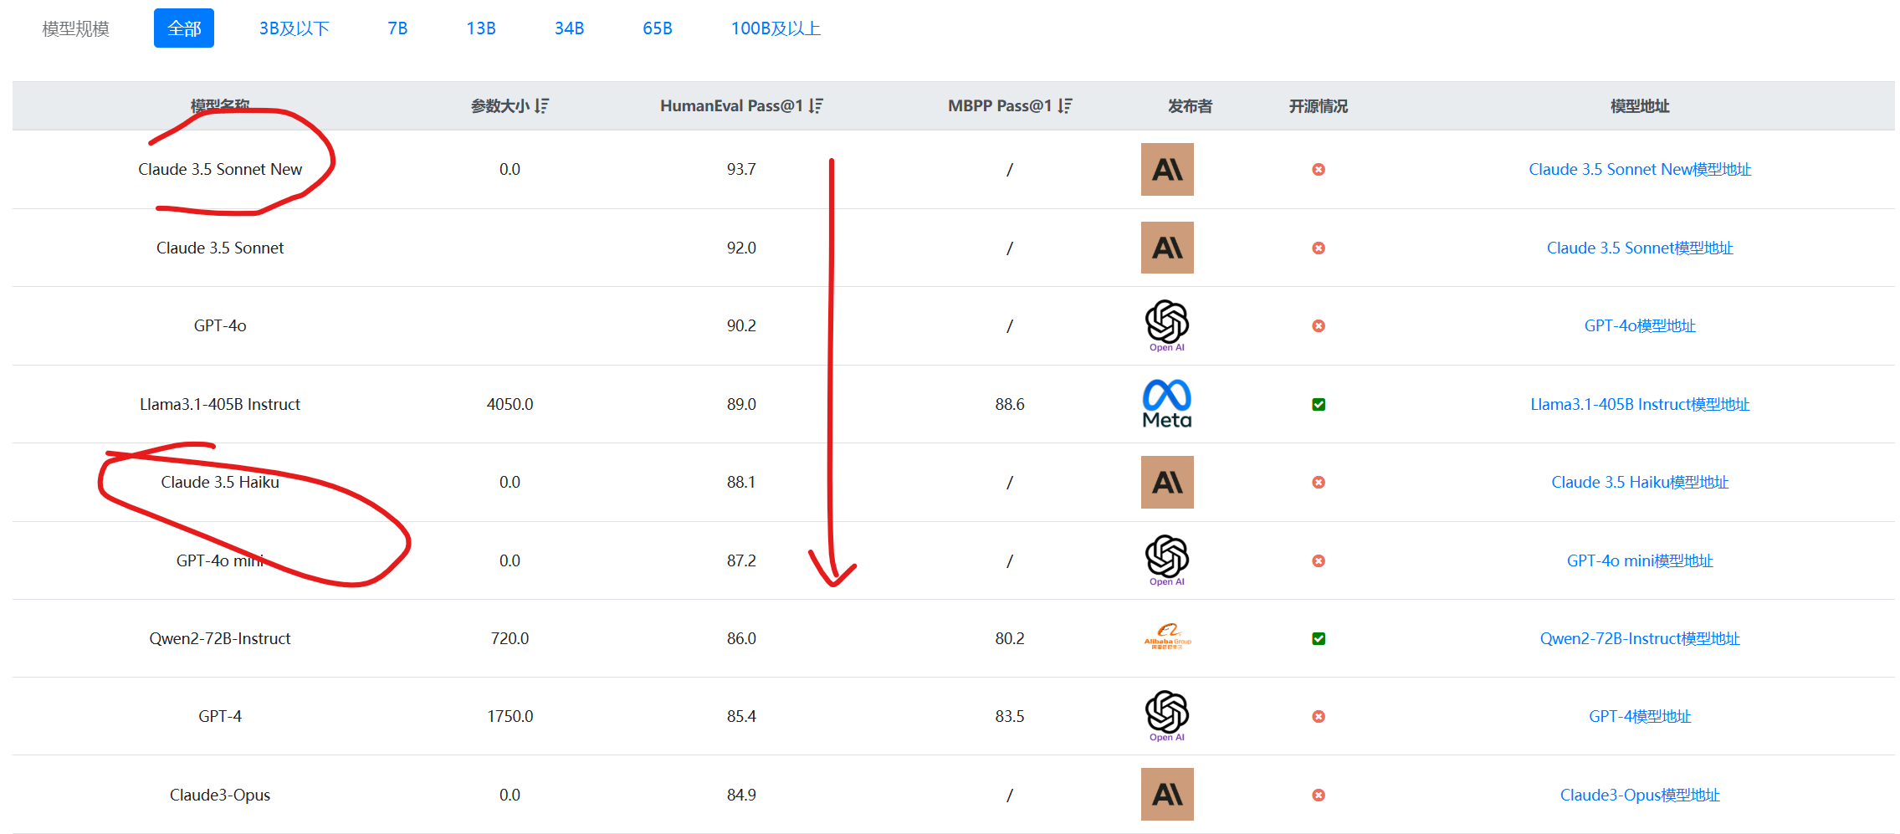This screenshot has height=834, width=1900.
Task: Open Claude 3.5 Sonnet New模型地址 link
Action: tap(1640, 169)
